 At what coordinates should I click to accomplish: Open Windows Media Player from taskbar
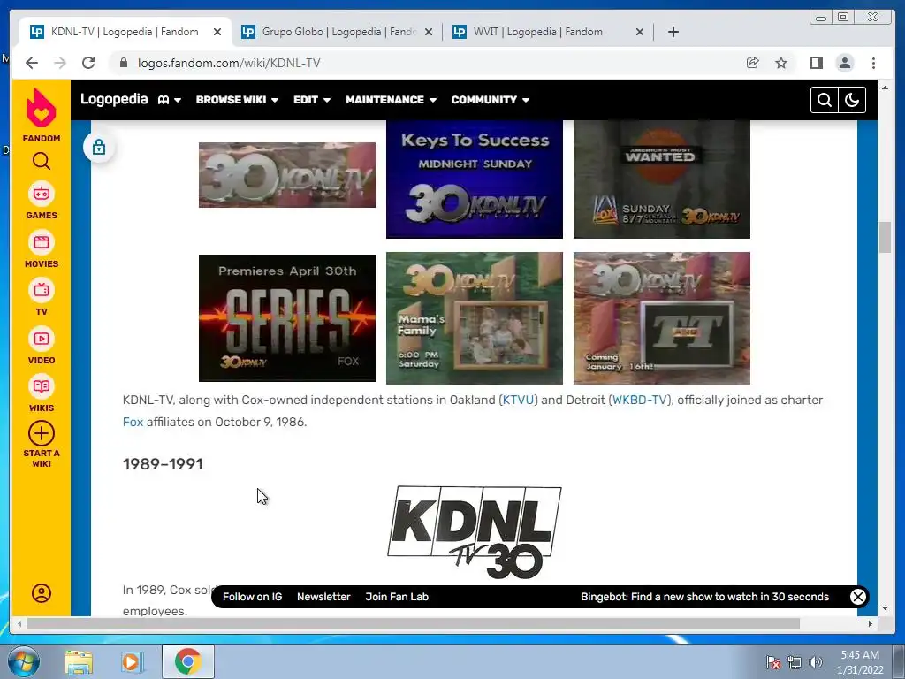(131, 661)
